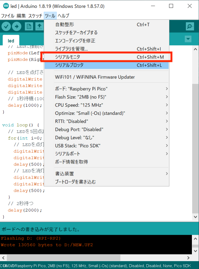Minimize the Arduino window

153,6
